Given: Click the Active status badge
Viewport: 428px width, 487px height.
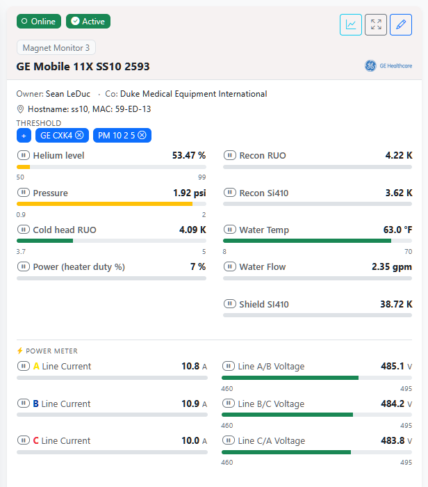Looking at the screenshot, I should (88, 21).
